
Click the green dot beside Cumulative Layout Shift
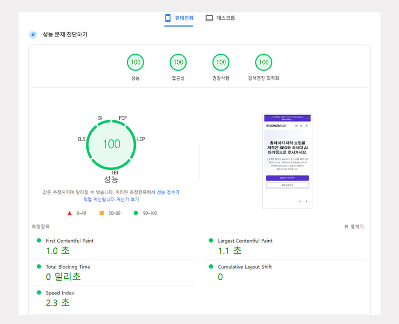[211, 266]
